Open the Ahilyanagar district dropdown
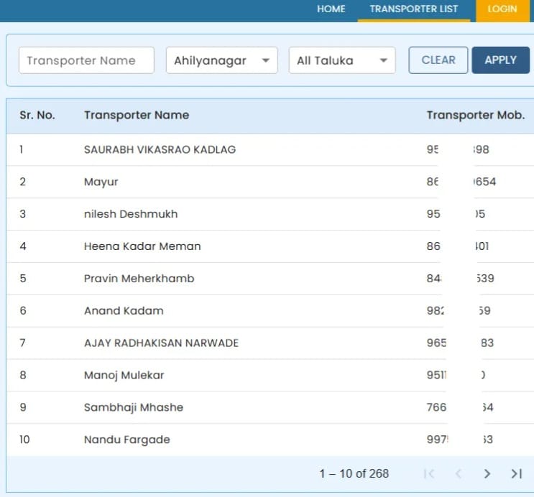 [x=221, y=60]
